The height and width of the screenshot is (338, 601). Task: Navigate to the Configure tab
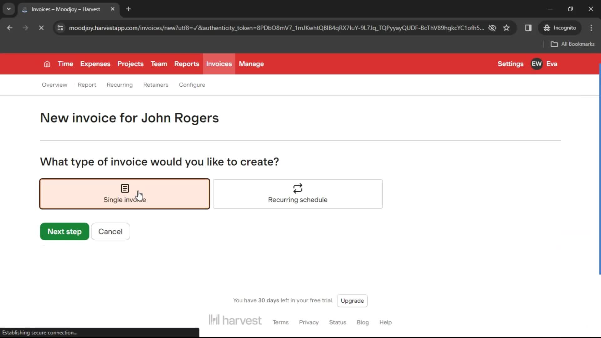point(192,84)
